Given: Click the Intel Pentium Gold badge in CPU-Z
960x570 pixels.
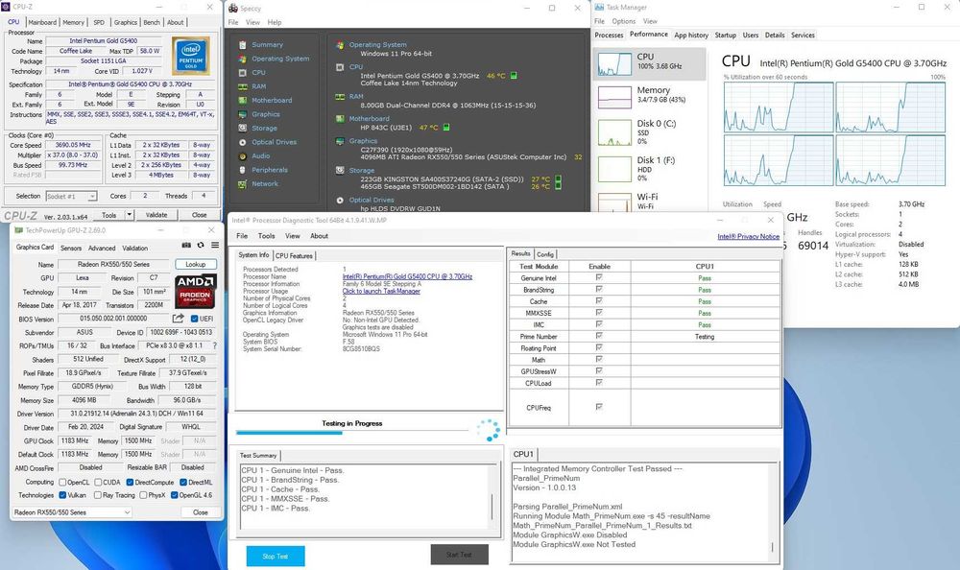Looking at the screenshot, I should [190, 56].
